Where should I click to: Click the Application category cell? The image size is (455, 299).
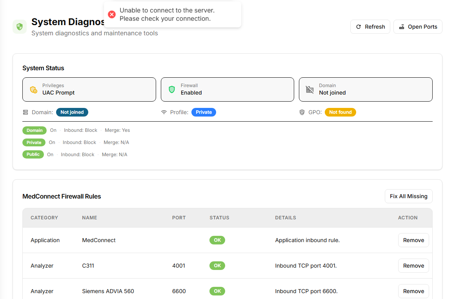[45, 240]
